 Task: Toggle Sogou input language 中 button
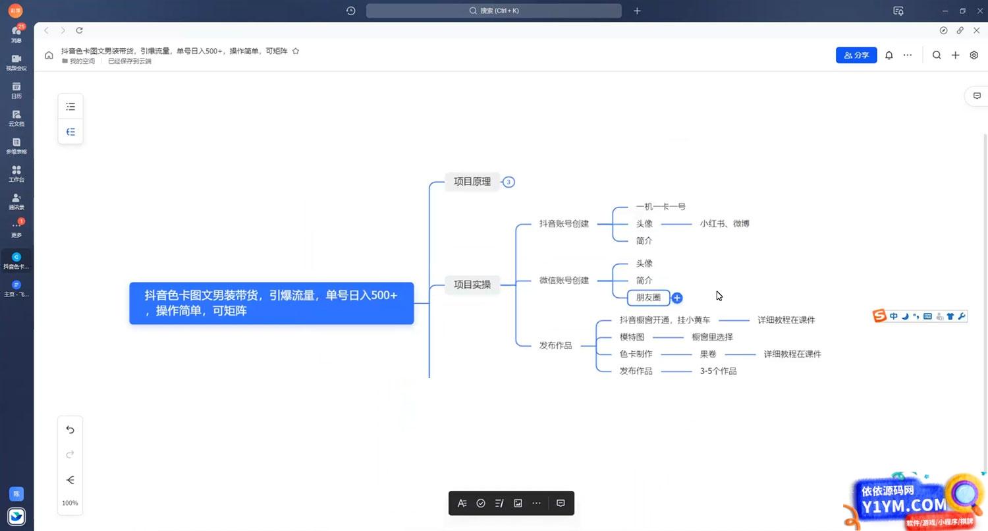click(x=894, y=317)
